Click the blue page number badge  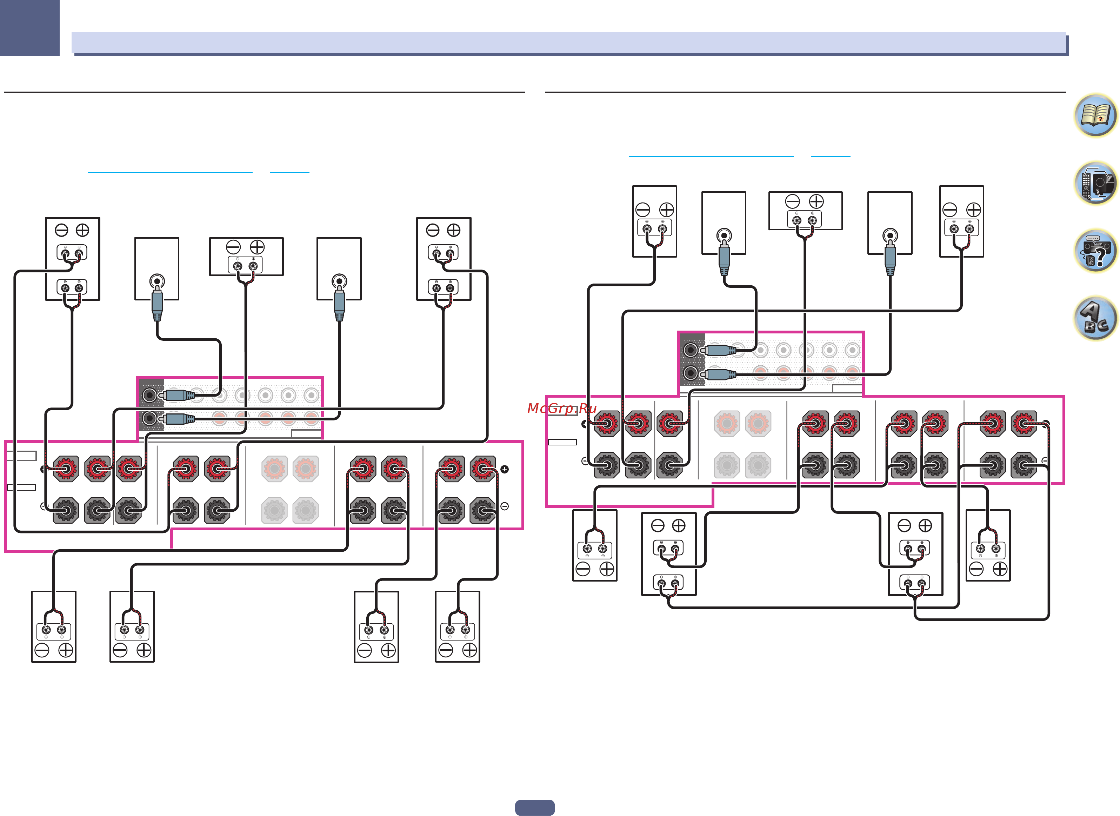535,808
